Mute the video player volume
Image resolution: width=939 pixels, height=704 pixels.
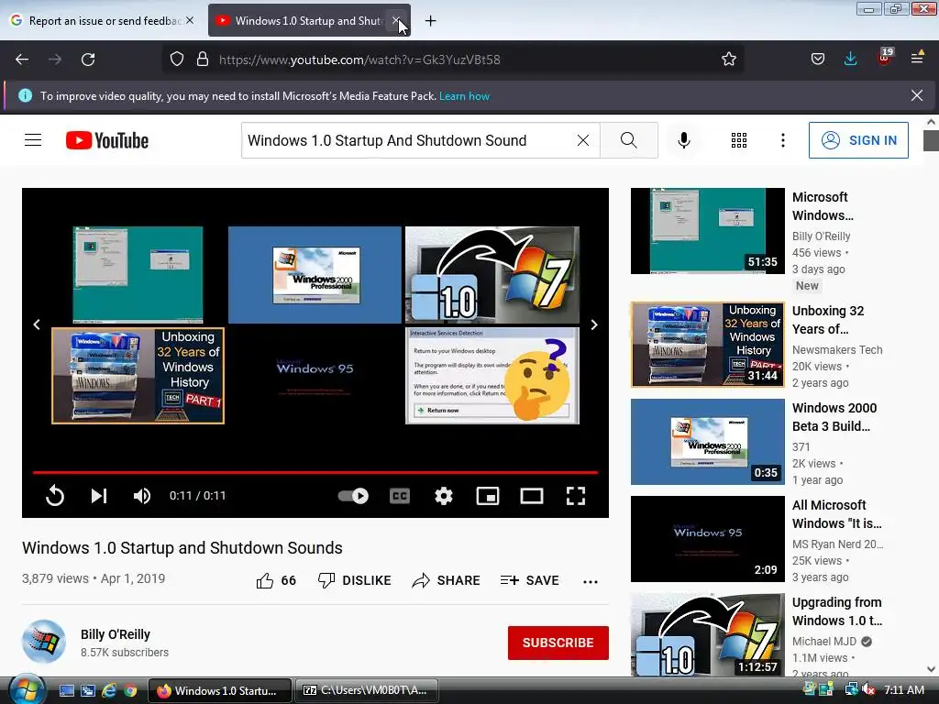pyautogui.click(x=142, y=496)
